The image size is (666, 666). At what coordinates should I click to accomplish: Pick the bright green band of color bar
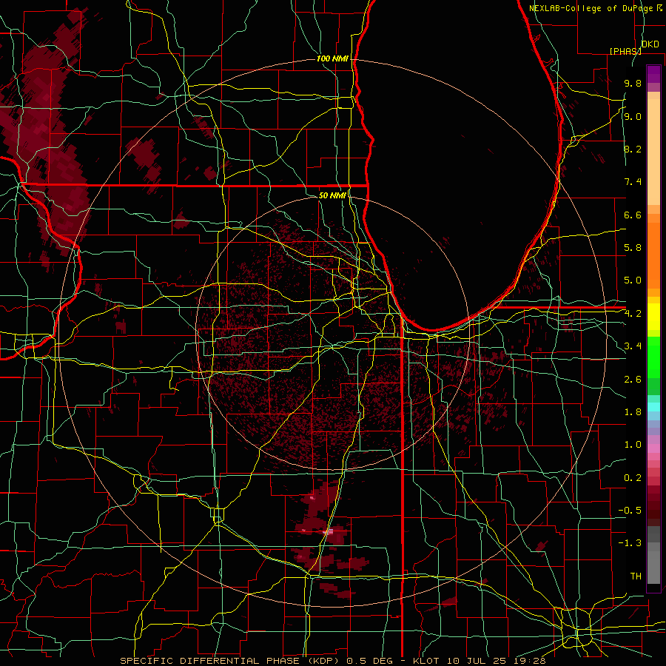[x=653, y=357]
